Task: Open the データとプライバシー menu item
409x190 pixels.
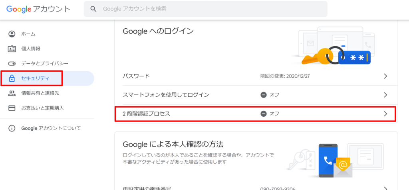Action: click(x=45, y=63)
